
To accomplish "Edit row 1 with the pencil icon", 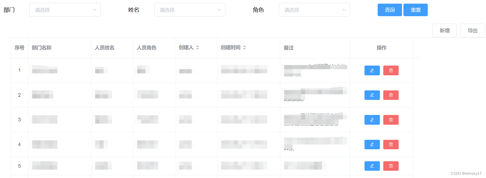I will [x=372, y=71].
